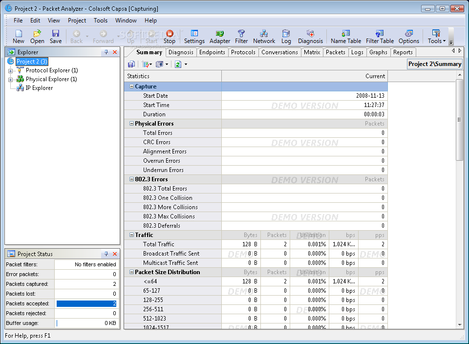469x344 pixels.
Task: Click the Buffer usage bar
Action: click(x=86, y=323)
